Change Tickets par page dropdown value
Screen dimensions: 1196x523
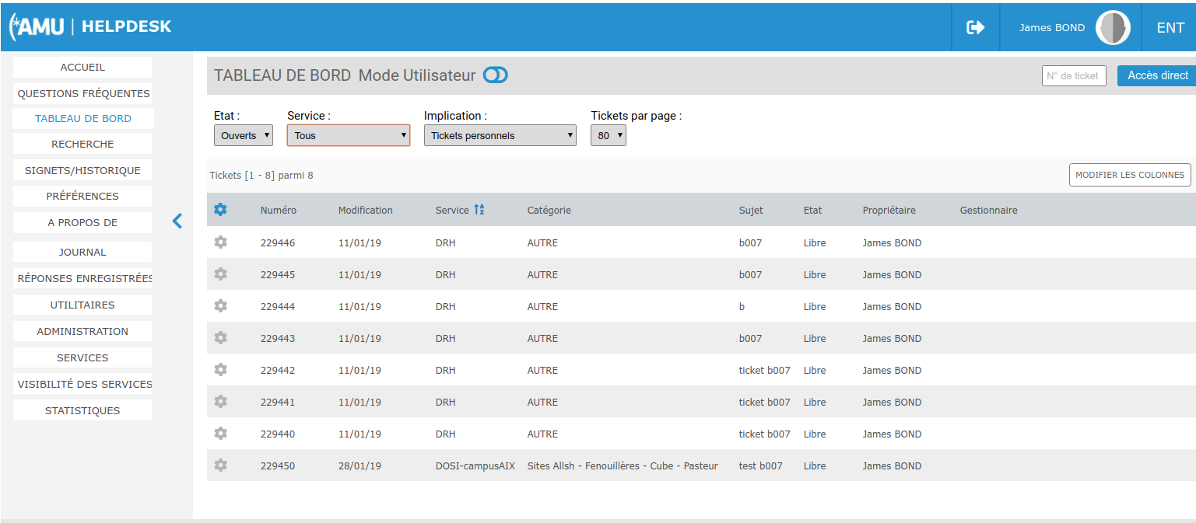[x=608, y=135]
